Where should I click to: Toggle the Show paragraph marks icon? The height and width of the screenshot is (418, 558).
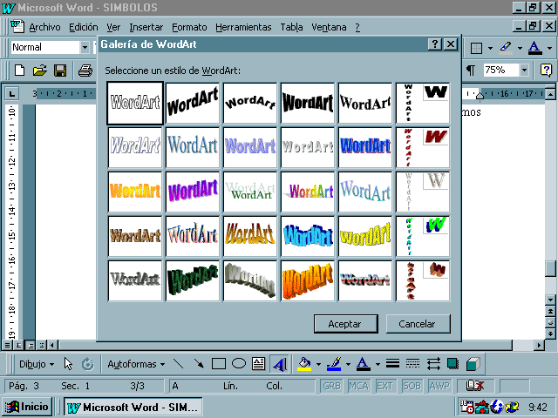tap(471, 70)
